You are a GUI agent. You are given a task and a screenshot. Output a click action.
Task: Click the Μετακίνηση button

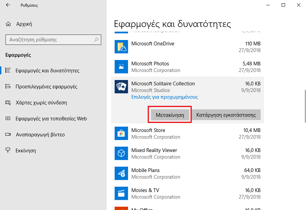point(170,115)
